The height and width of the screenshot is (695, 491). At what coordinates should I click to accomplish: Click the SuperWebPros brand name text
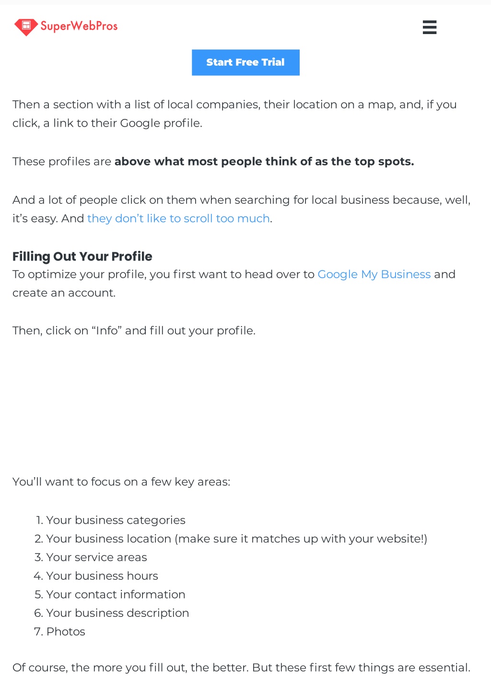click(79, 26)
